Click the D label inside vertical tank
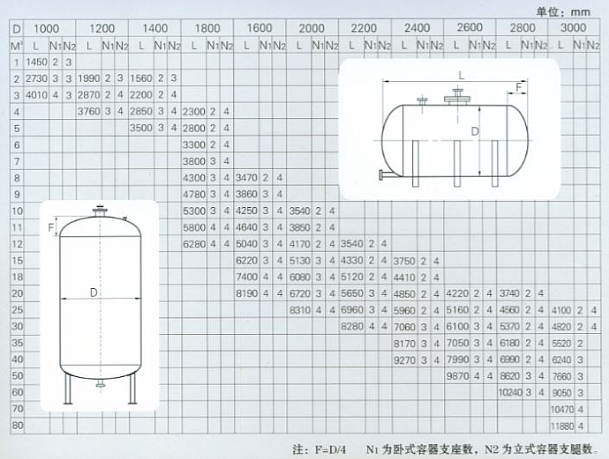Viewport: 609px width, 459px height. [94, 292]
